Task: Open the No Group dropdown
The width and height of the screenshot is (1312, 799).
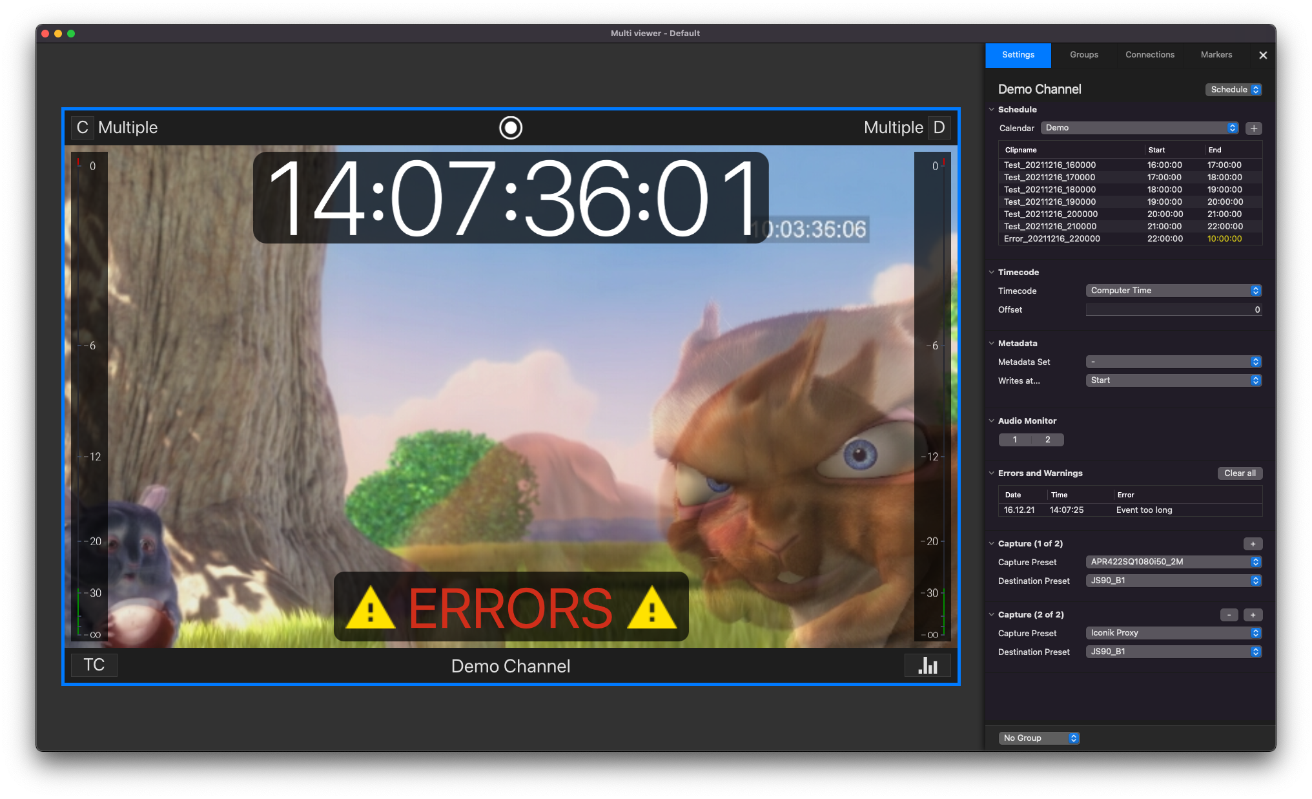Action: pyautogui.click(x=1039, y=738)
